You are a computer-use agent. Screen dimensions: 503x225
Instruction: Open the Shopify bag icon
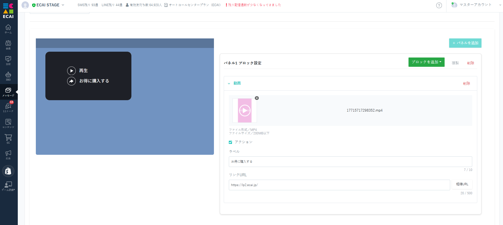[8, 171]
